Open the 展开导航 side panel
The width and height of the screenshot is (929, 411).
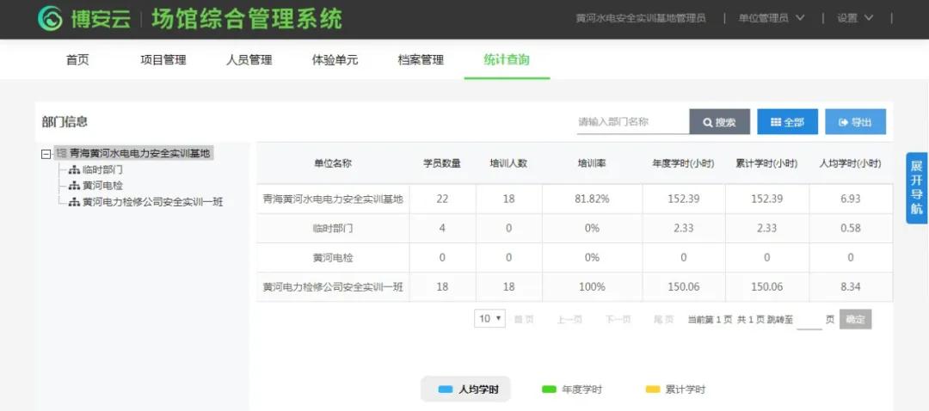click(917, 187)
